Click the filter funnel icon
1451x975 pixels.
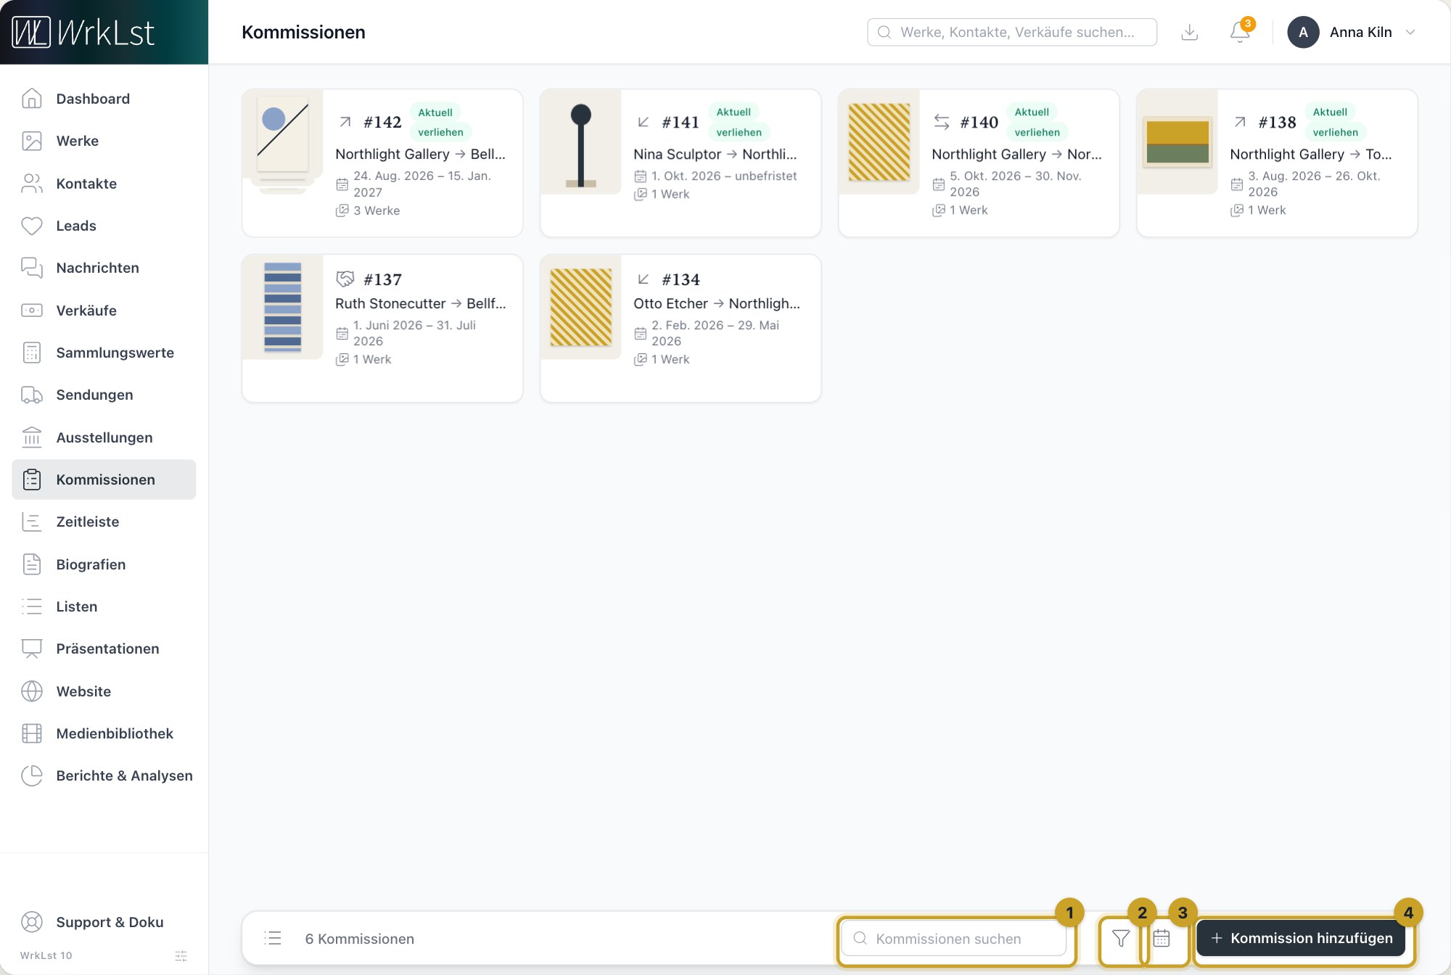[1121, 938]
